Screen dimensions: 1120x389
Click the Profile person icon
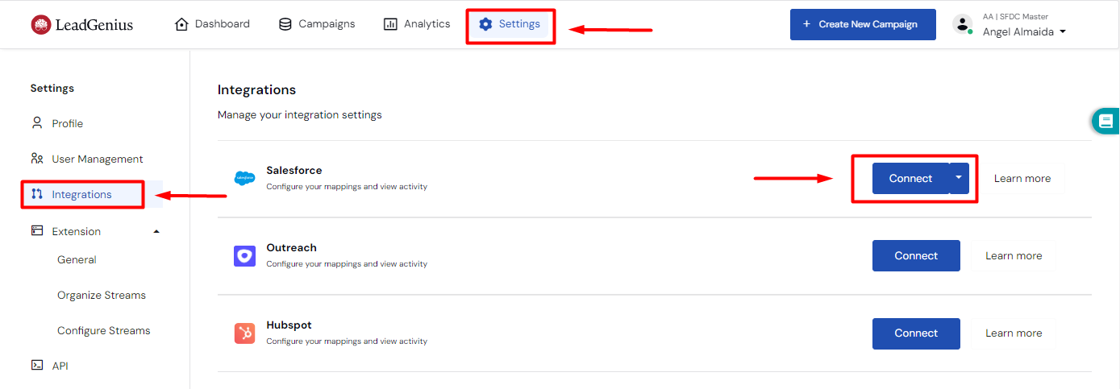(37, 123)
